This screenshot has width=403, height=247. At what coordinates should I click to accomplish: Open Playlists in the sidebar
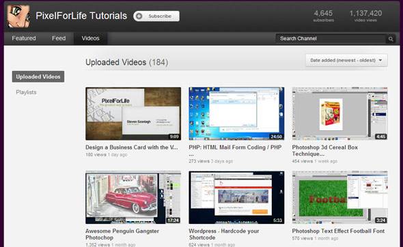pos(26,92)
